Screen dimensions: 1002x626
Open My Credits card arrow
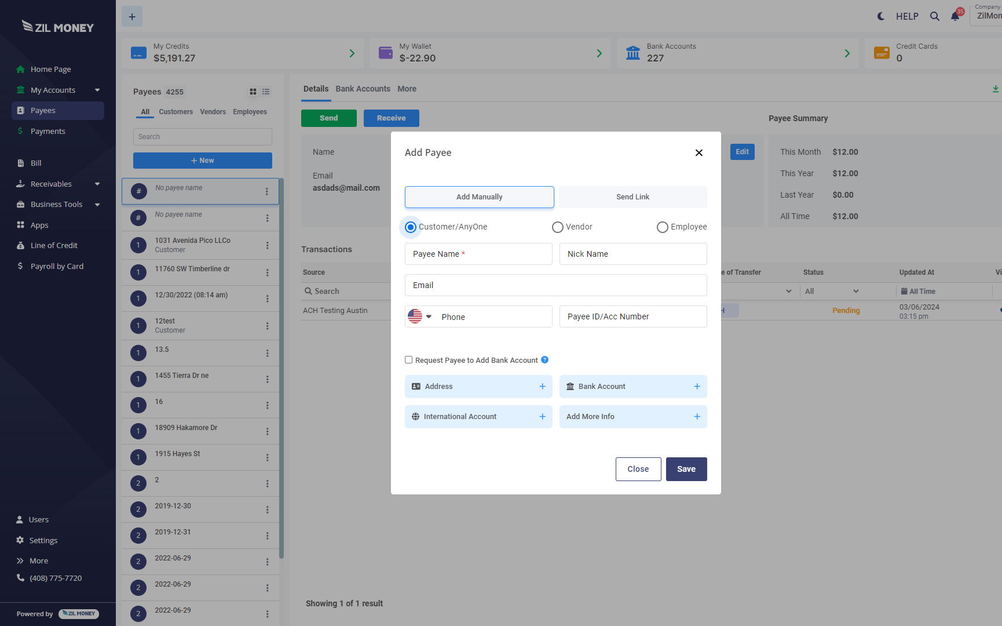pos(352,53)
